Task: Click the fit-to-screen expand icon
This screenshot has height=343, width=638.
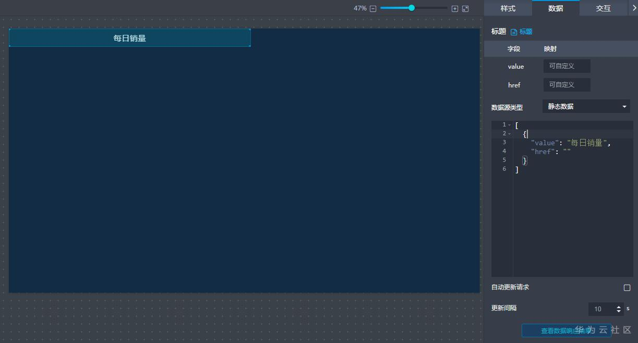Action: pyautogui.click(x=465, y=8)
